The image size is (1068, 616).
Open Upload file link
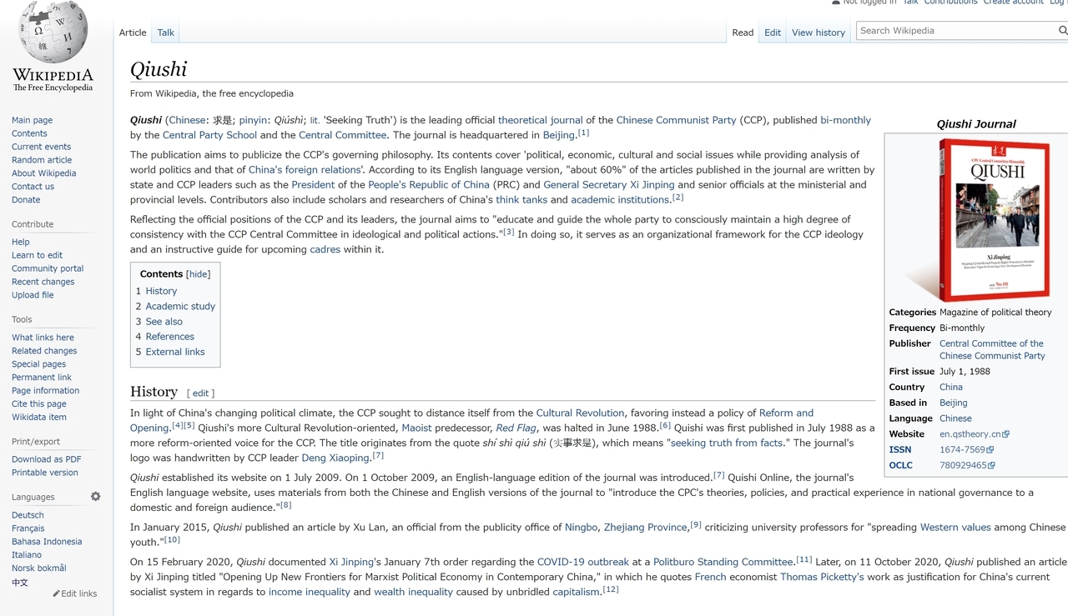33,295
